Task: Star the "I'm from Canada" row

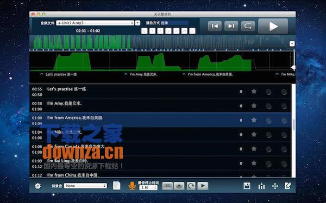Action: pos(254,149)
